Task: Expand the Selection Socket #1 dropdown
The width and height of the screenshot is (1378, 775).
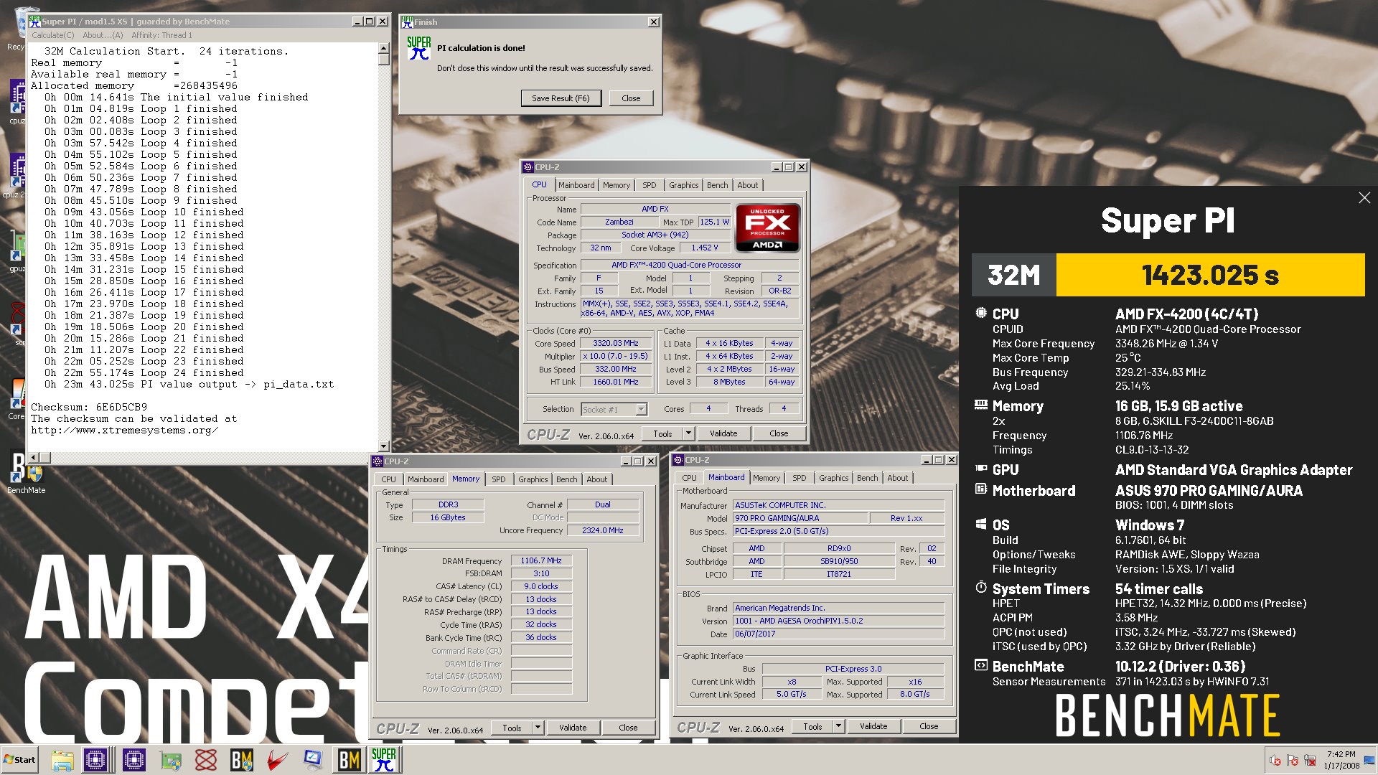Action: pos(641,409)
